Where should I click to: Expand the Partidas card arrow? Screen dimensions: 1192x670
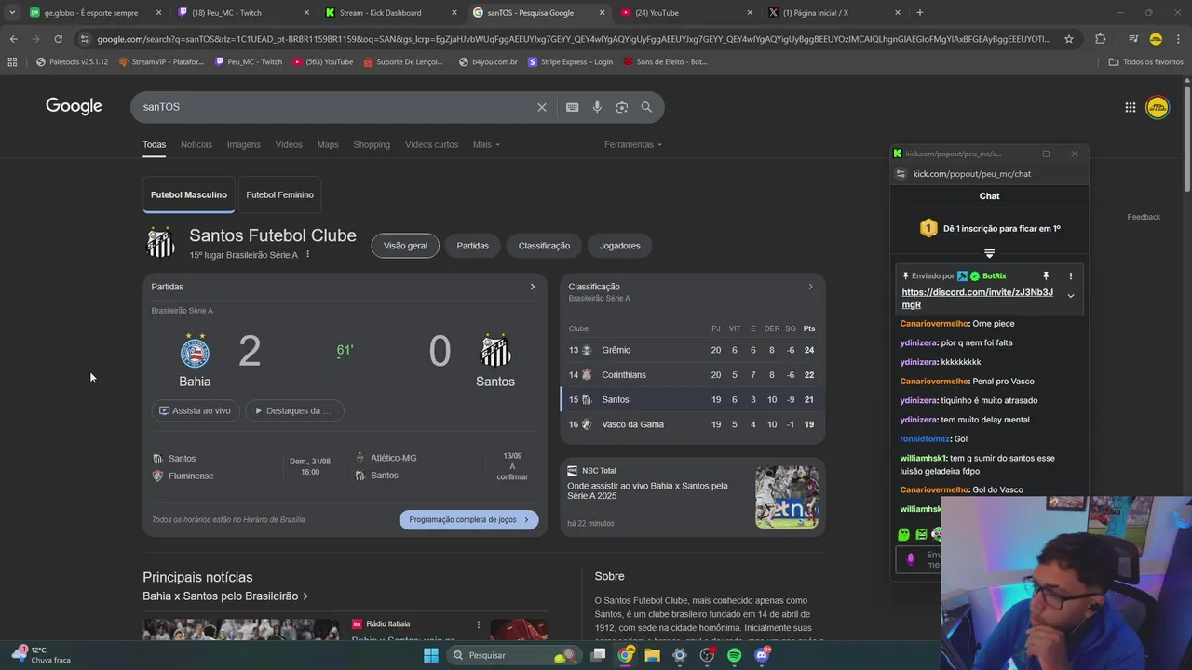(532, 287)
